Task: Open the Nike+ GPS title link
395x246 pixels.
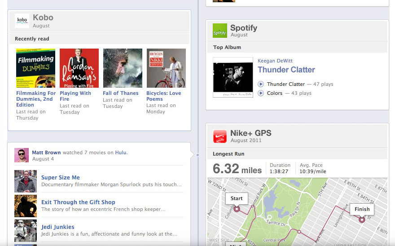Action: click(x=251, y=133)
